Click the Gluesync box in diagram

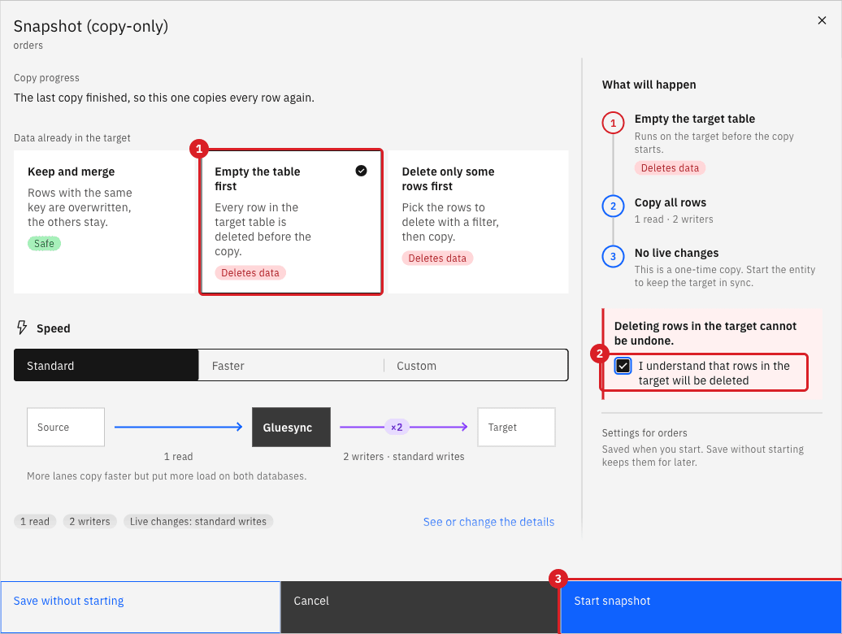coord(291,428)
